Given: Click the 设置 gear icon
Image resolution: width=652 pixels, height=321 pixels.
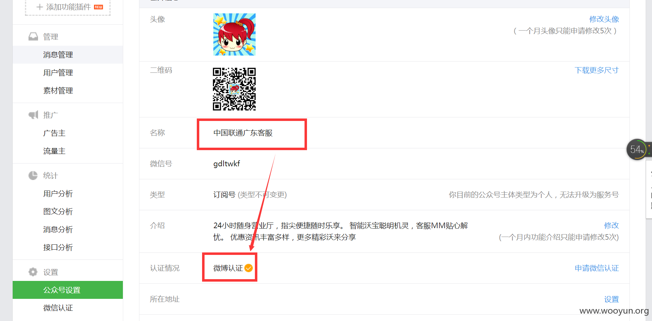Looking at the screenshot, I should 33,272.
